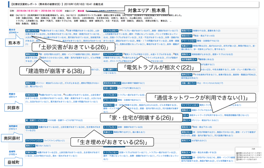This screenshot has height=168, width=264.
Task: Open link 警報・注意報がでる(10)
Action: (x=208, y=41)
